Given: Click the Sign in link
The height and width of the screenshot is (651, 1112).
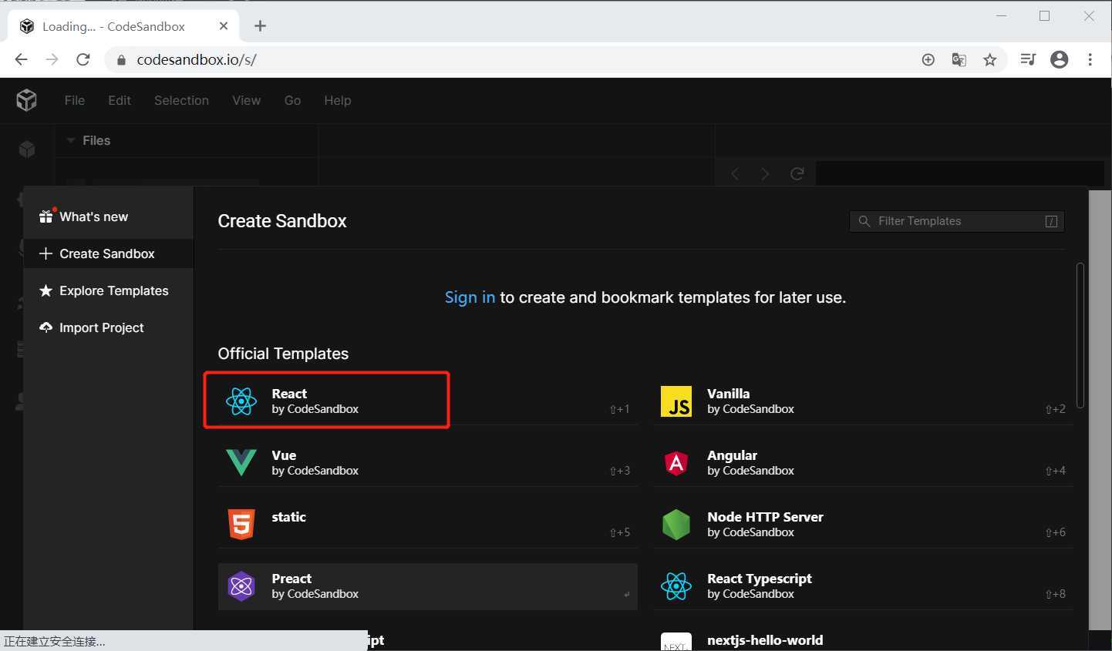Looking at the screenshot, I should click(x=470, y=297).
